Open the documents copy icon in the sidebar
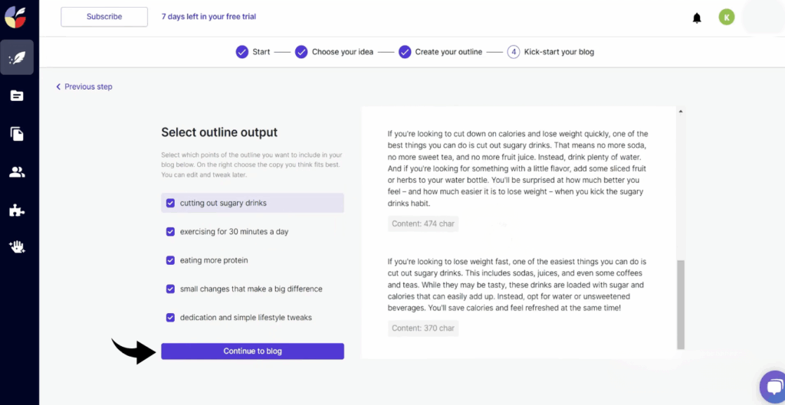785x405 pixels. 16,134
